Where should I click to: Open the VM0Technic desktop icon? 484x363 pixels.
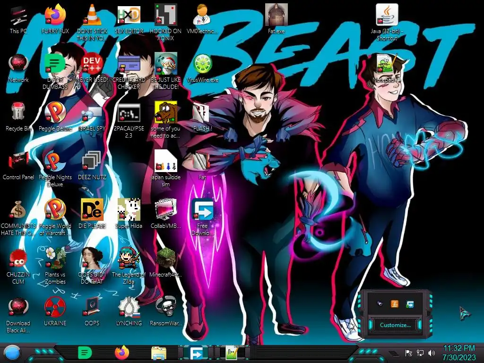click(202, 19)
